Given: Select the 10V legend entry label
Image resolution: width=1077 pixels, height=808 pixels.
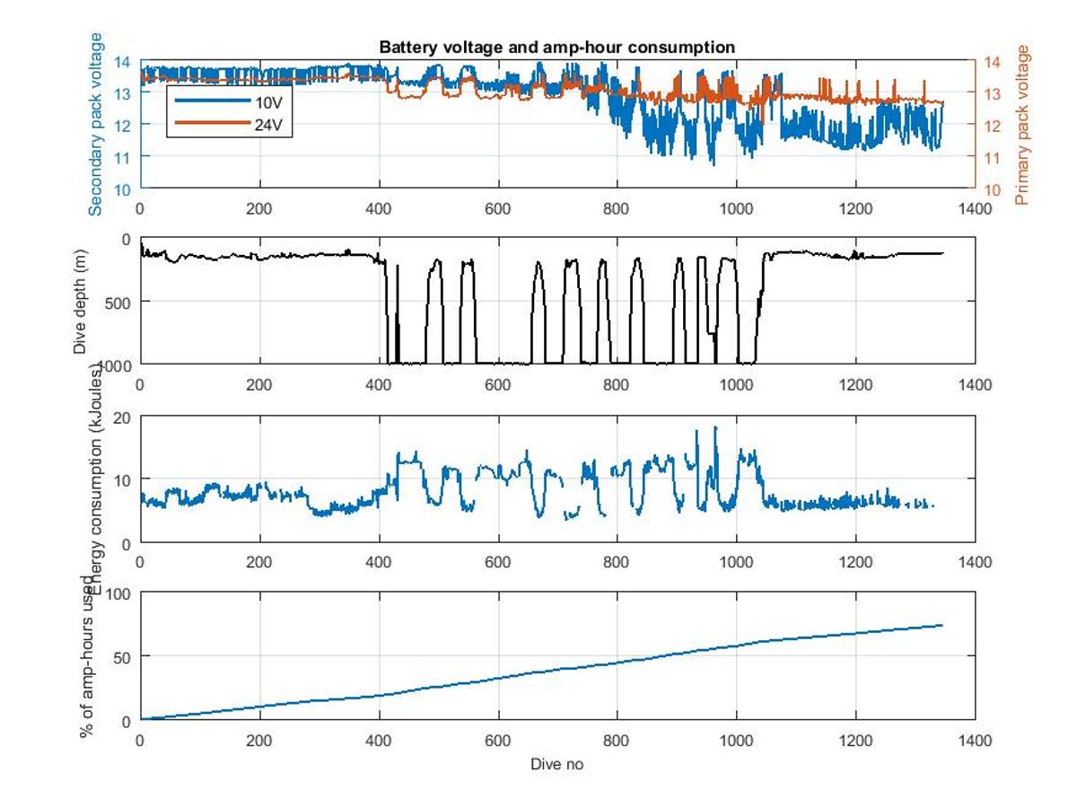Looking at the screenshot, I should click(x=268, y=101).
